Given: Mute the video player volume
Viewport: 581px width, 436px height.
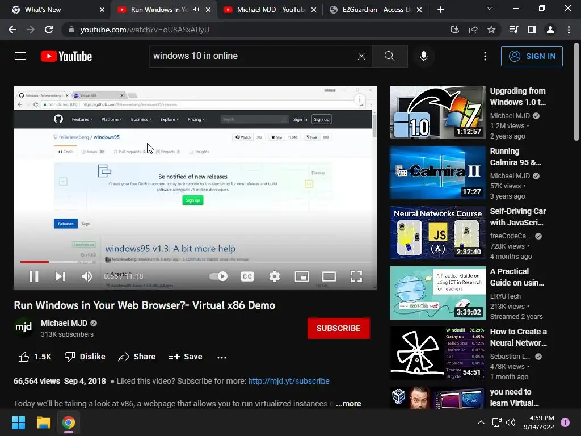Looking at the screenshot, I should [87, 276].
